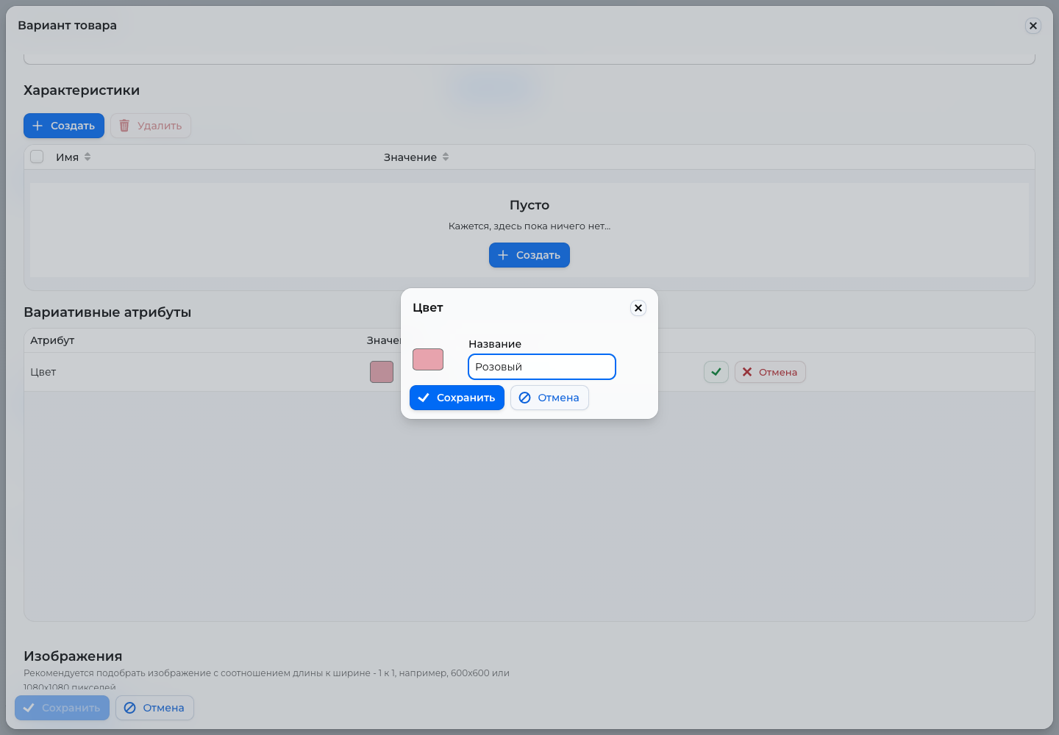This screenshot has width=1059, height=735.
Task: Click the bottom Отмена button of product variant
Action: [x=154, y=708]
